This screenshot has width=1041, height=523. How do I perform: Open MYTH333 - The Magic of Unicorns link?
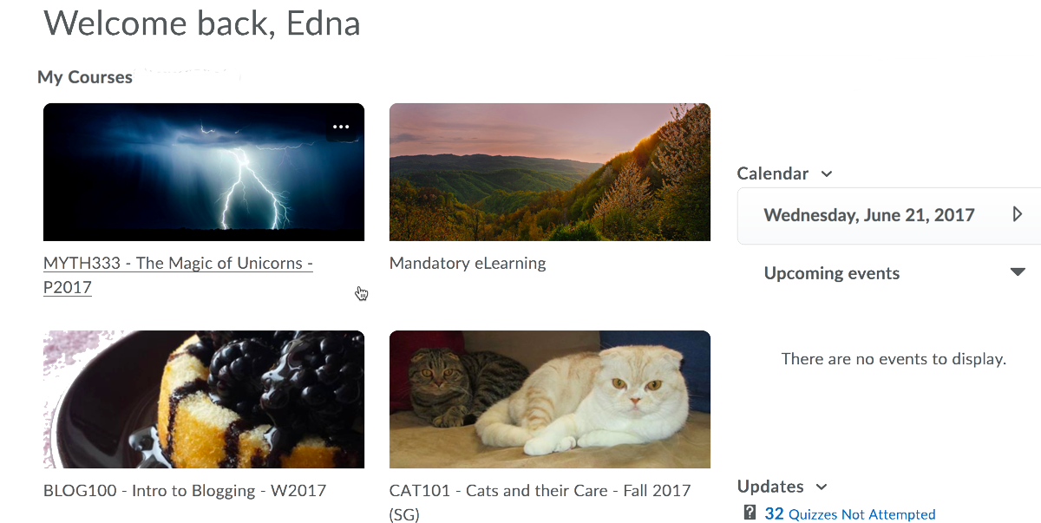click(178, 275)
